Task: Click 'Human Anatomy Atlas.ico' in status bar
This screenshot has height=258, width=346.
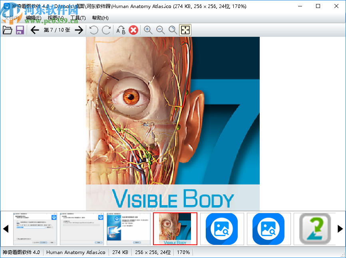Action: 76,252
